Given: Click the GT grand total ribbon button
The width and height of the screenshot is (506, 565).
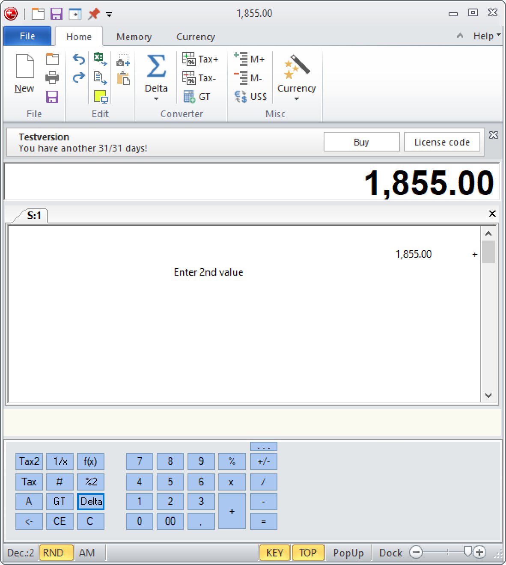Looking at the screenshot, I should pos(197,97).
